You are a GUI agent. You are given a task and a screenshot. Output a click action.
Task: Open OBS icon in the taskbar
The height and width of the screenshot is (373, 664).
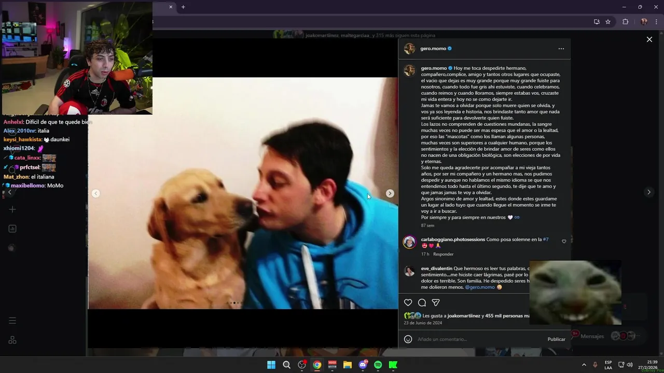pyautogui.click(x=301, y=365)
